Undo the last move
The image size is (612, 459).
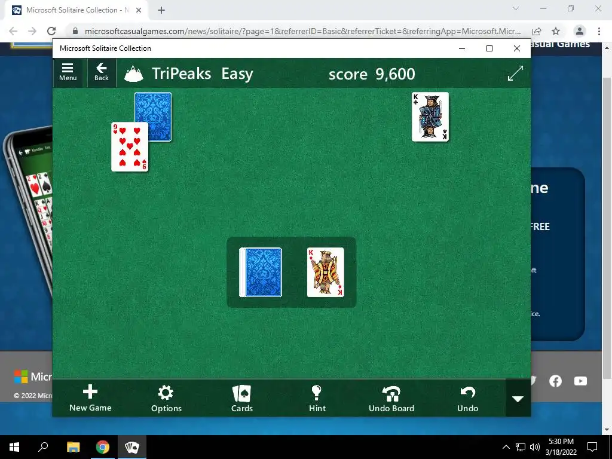pyautogui.click(x=467, y=398)
